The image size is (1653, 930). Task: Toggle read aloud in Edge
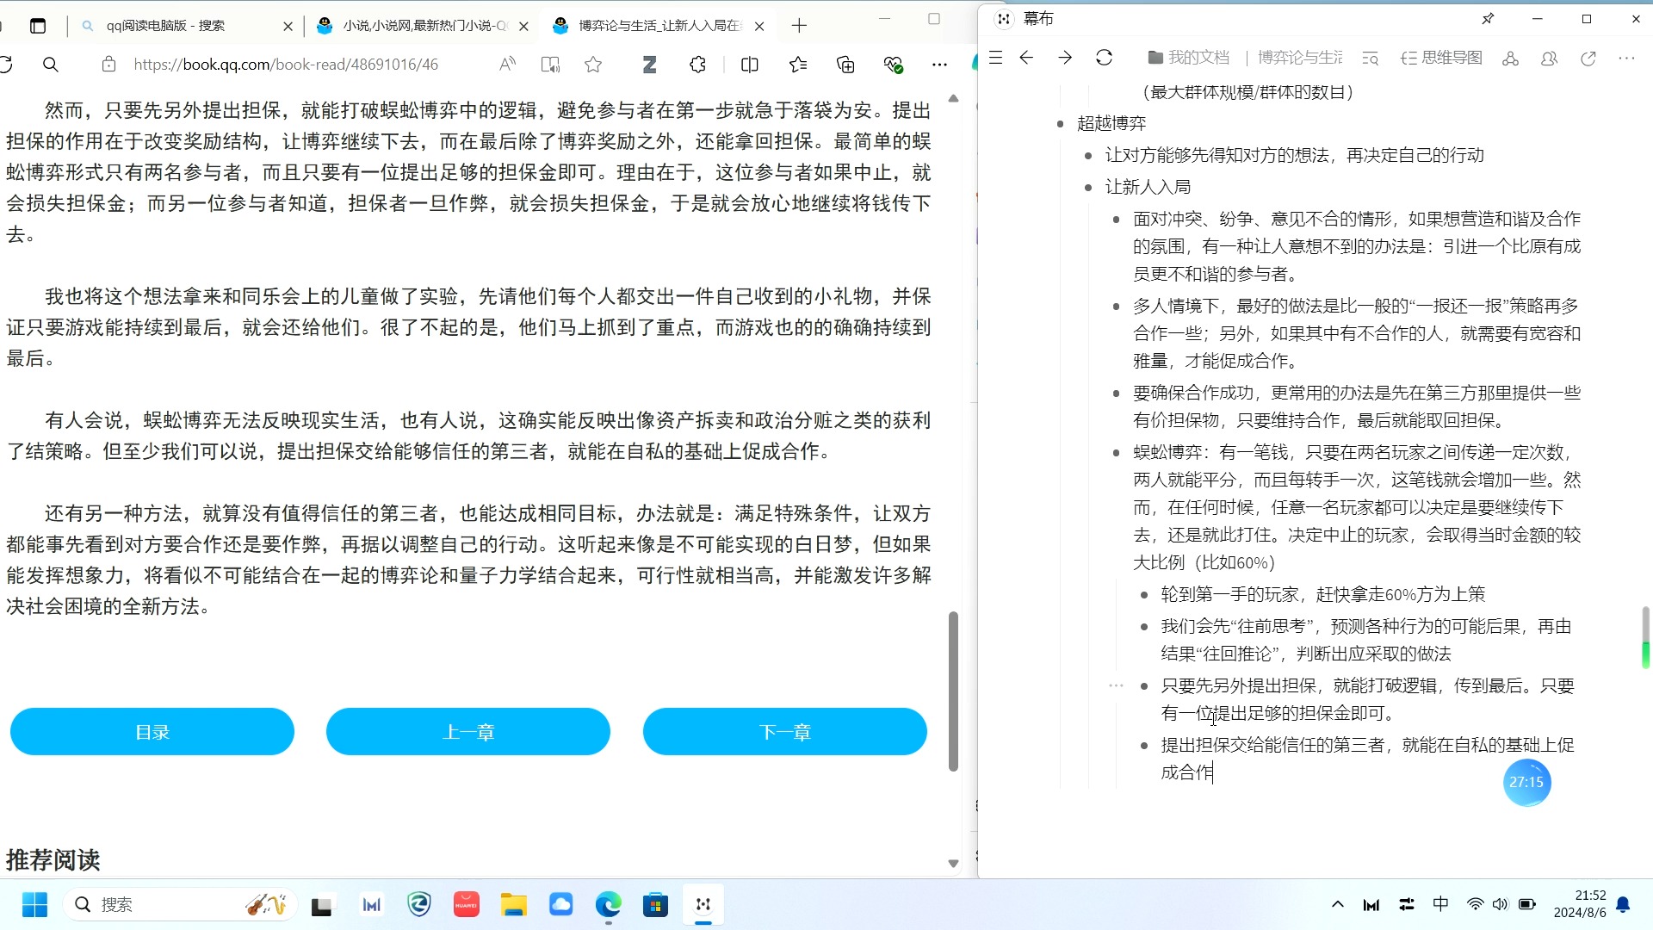pyautogui.click(x=508, y=64)
